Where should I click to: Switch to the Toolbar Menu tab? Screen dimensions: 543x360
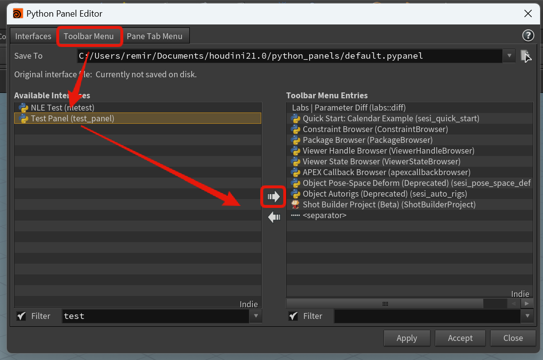coord(89,36)
